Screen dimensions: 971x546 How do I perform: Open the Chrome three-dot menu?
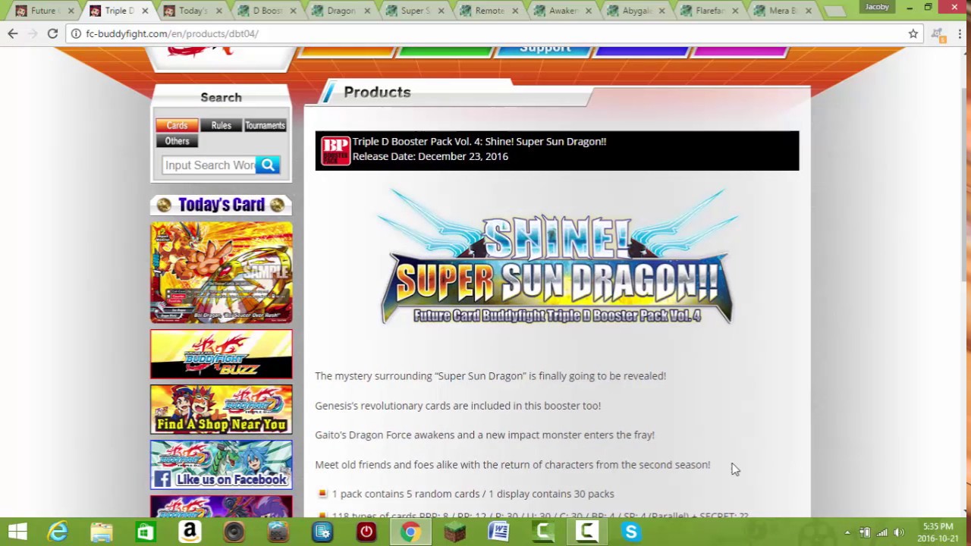[x=960, y=33]
